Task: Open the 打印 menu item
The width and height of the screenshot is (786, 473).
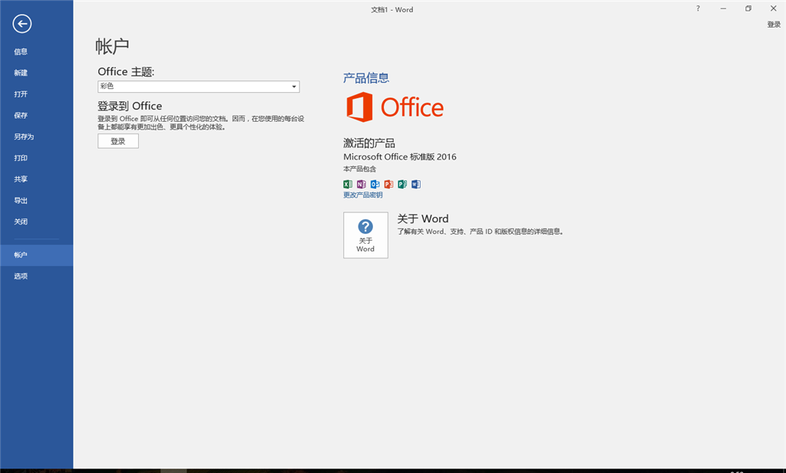Action: pyautogui.click(x=36, y=158)
